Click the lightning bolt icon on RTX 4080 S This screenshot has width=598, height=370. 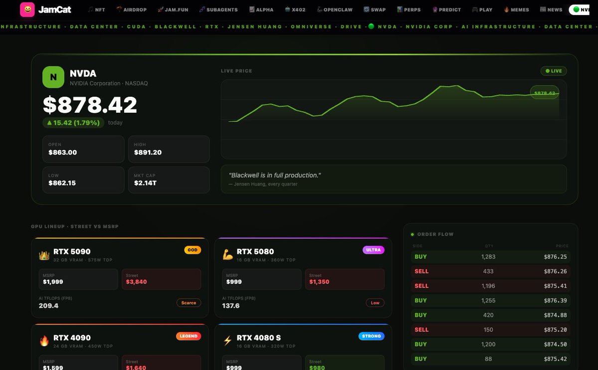pos(228,341)
